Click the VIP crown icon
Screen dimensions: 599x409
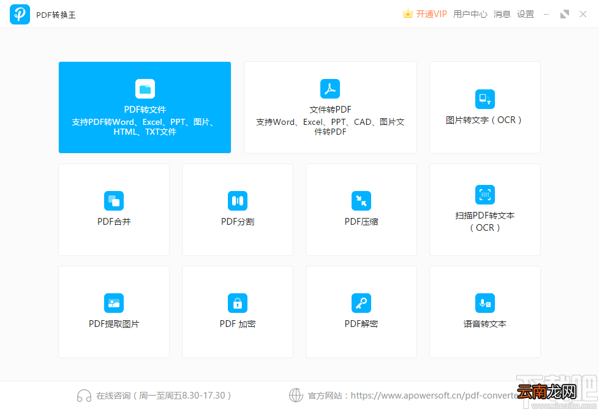pyautogui.click(x=408, y=13)
